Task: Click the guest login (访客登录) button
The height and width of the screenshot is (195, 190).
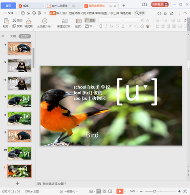Action: [x=160, y=4]
